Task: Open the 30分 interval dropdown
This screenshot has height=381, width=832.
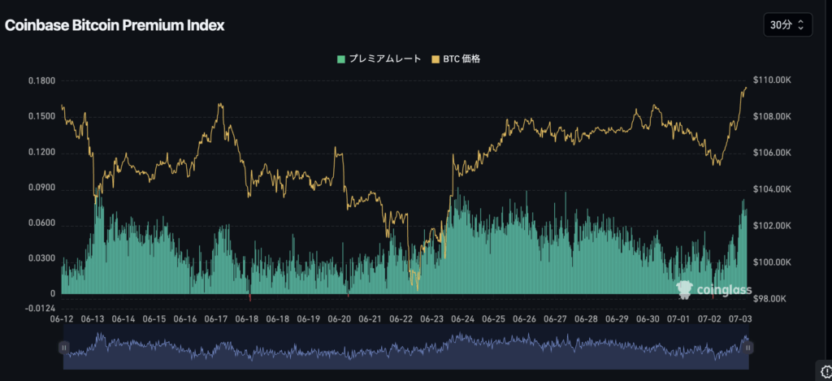Action: point(787,24)
